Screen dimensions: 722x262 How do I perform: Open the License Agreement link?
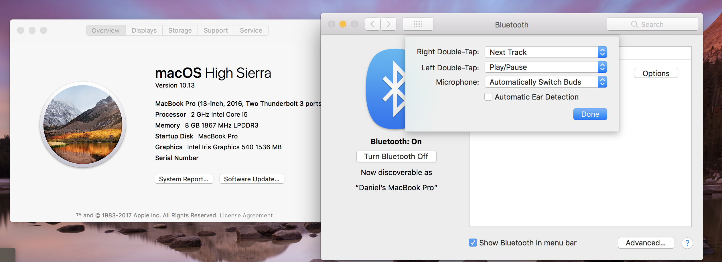click(x=246, y=215)
